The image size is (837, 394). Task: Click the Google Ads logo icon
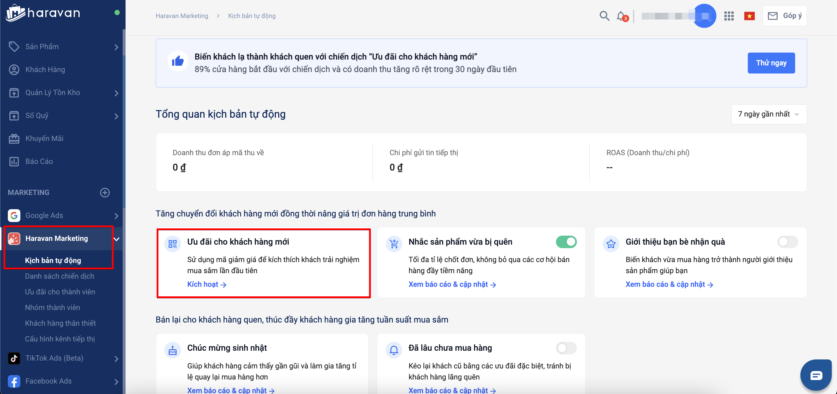tap(14, 215)
